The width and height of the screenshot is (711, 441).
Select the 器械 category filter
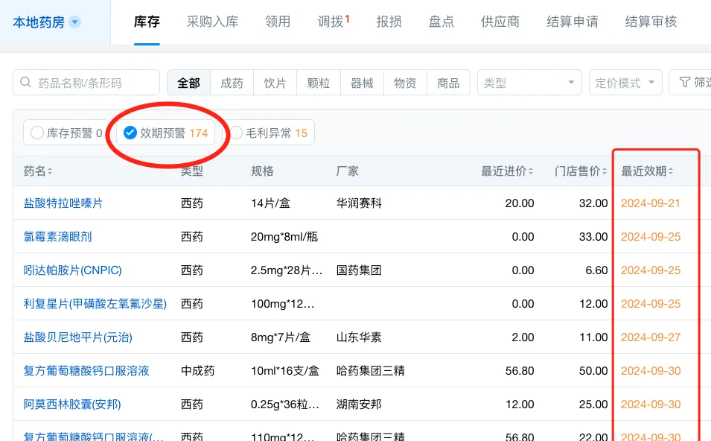[362, 83]
